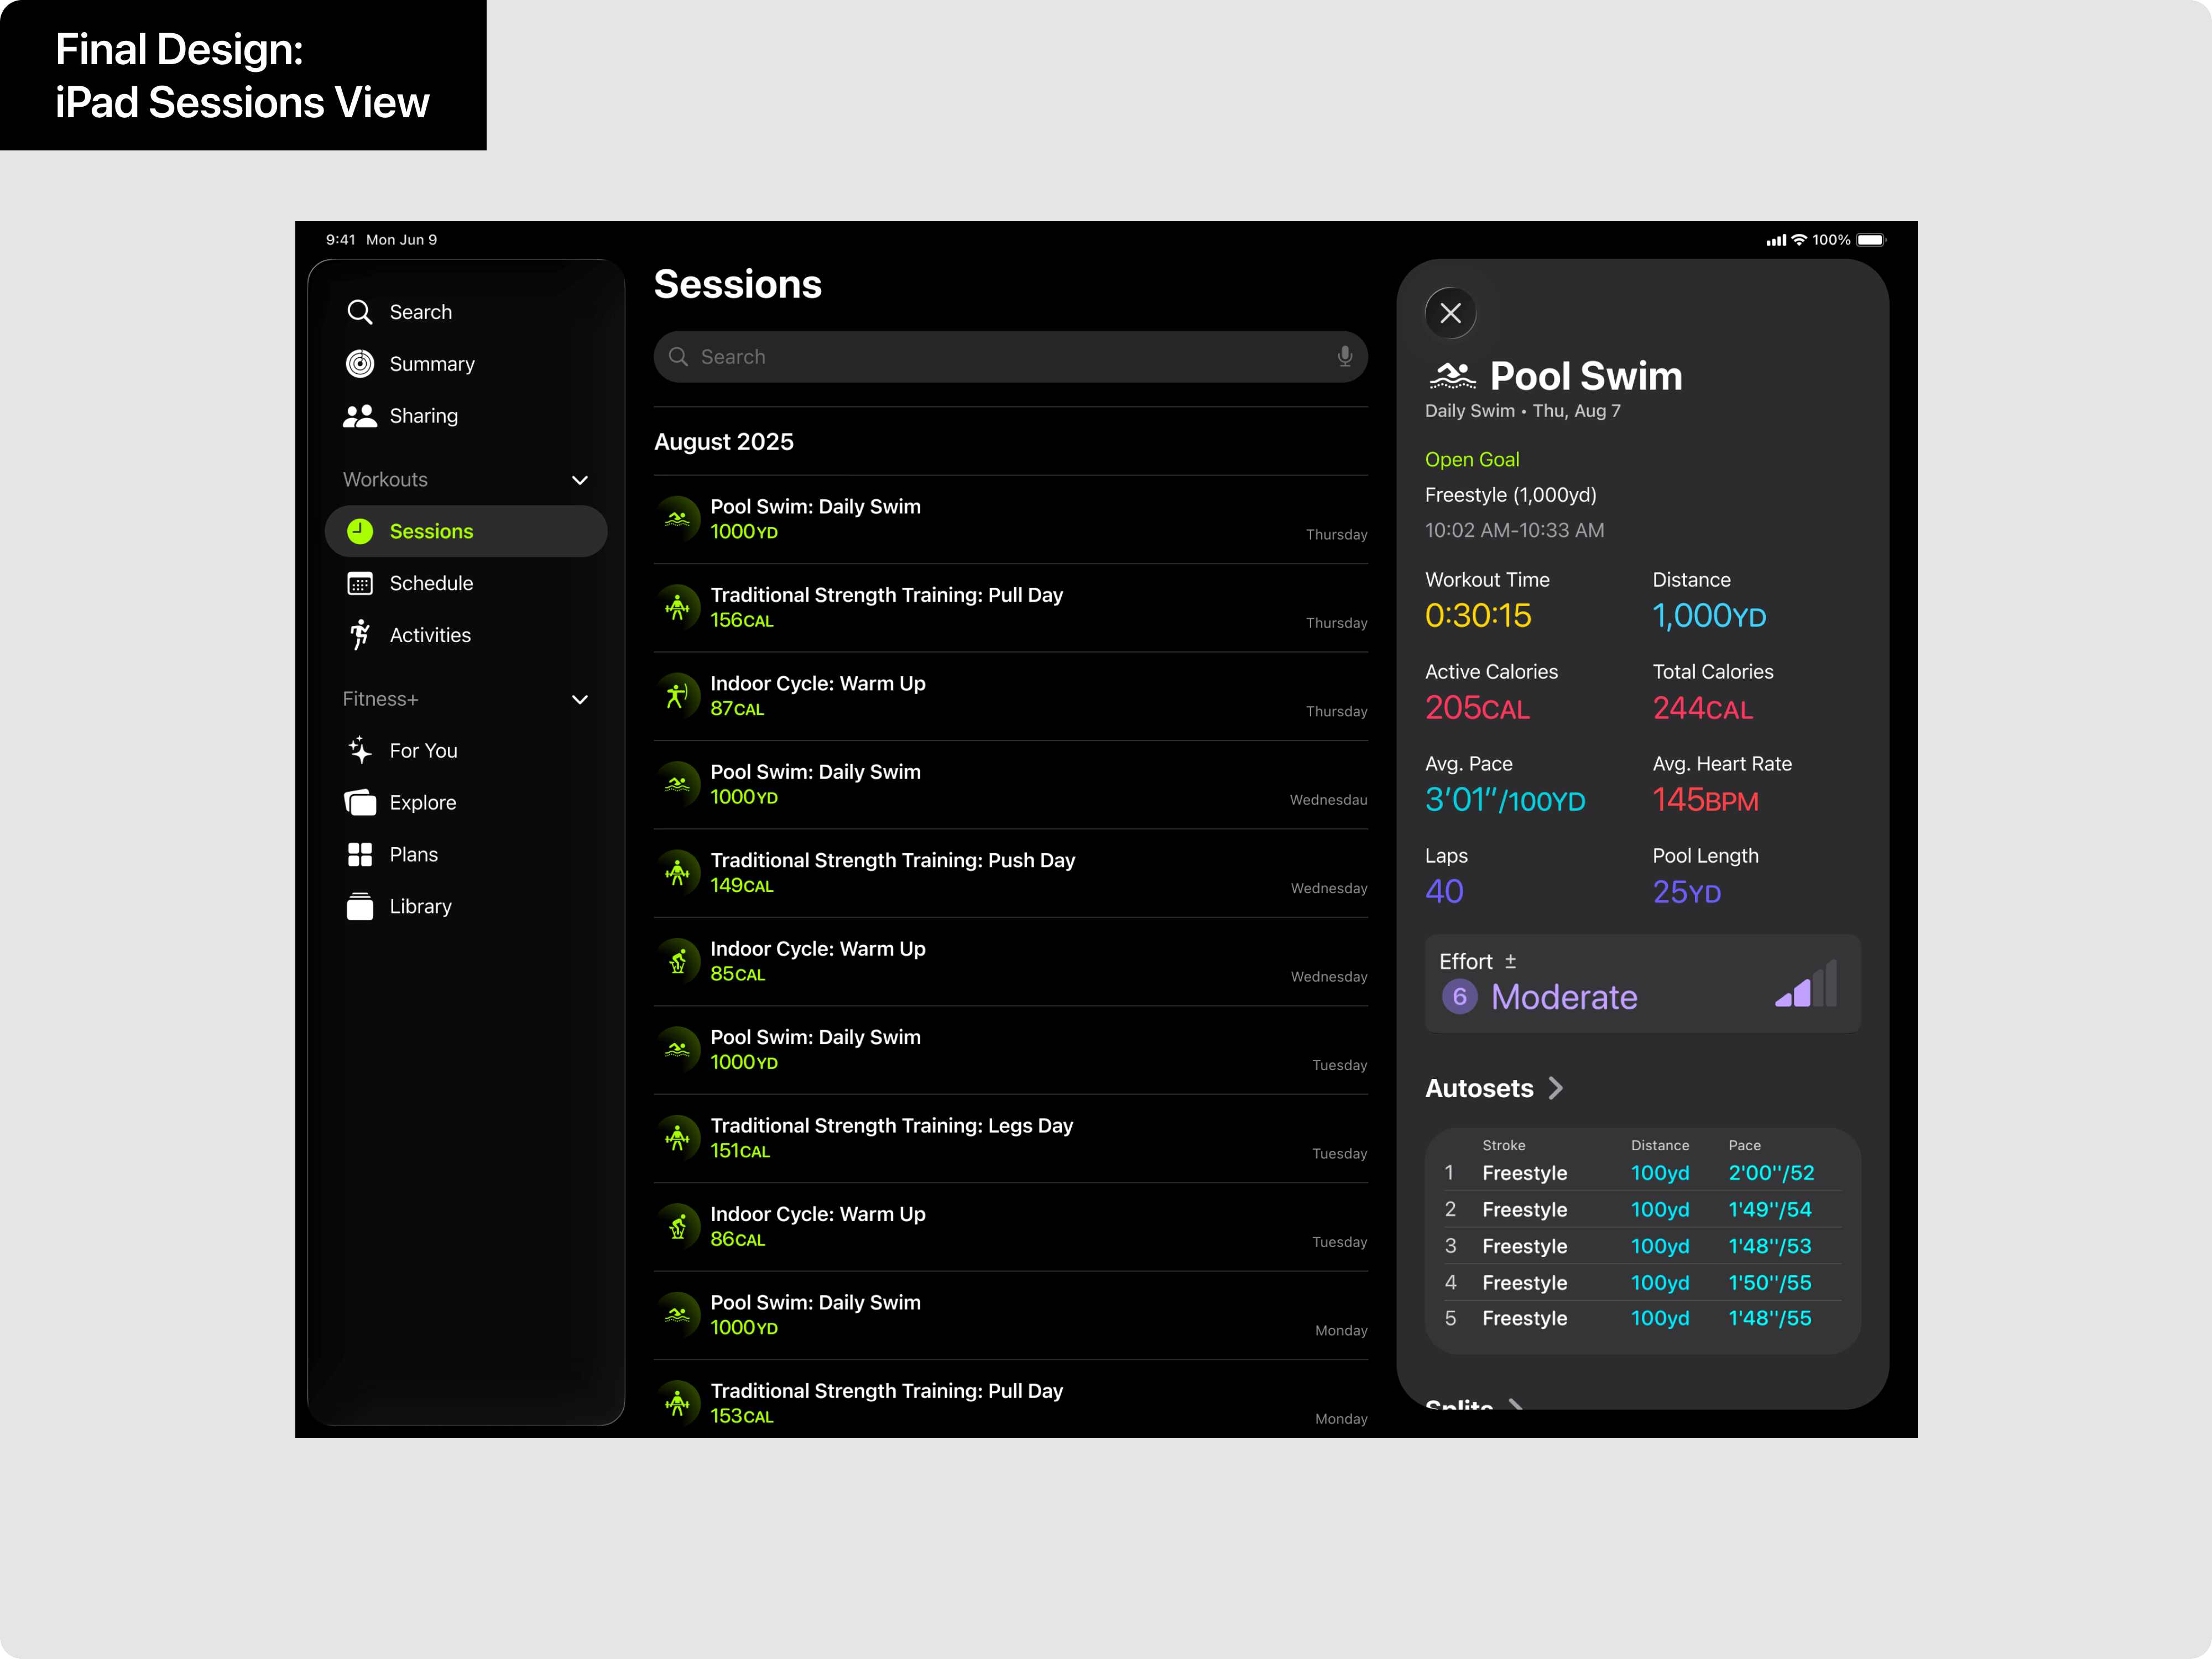Collapse the Workouts section chevron
The image size is (2212, 1659).
579,480
